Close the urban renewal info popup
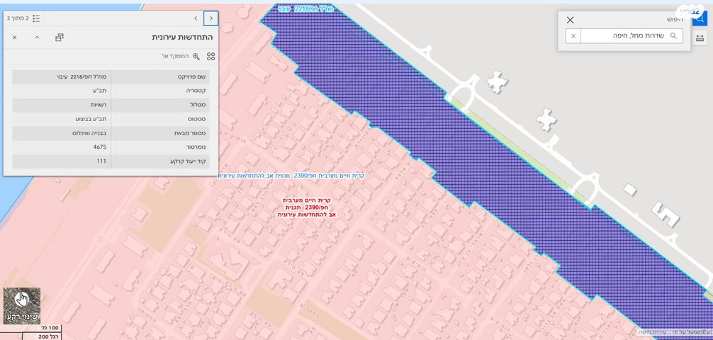The width and height of the screenshot is (713, 340). (x=14, y=37)
